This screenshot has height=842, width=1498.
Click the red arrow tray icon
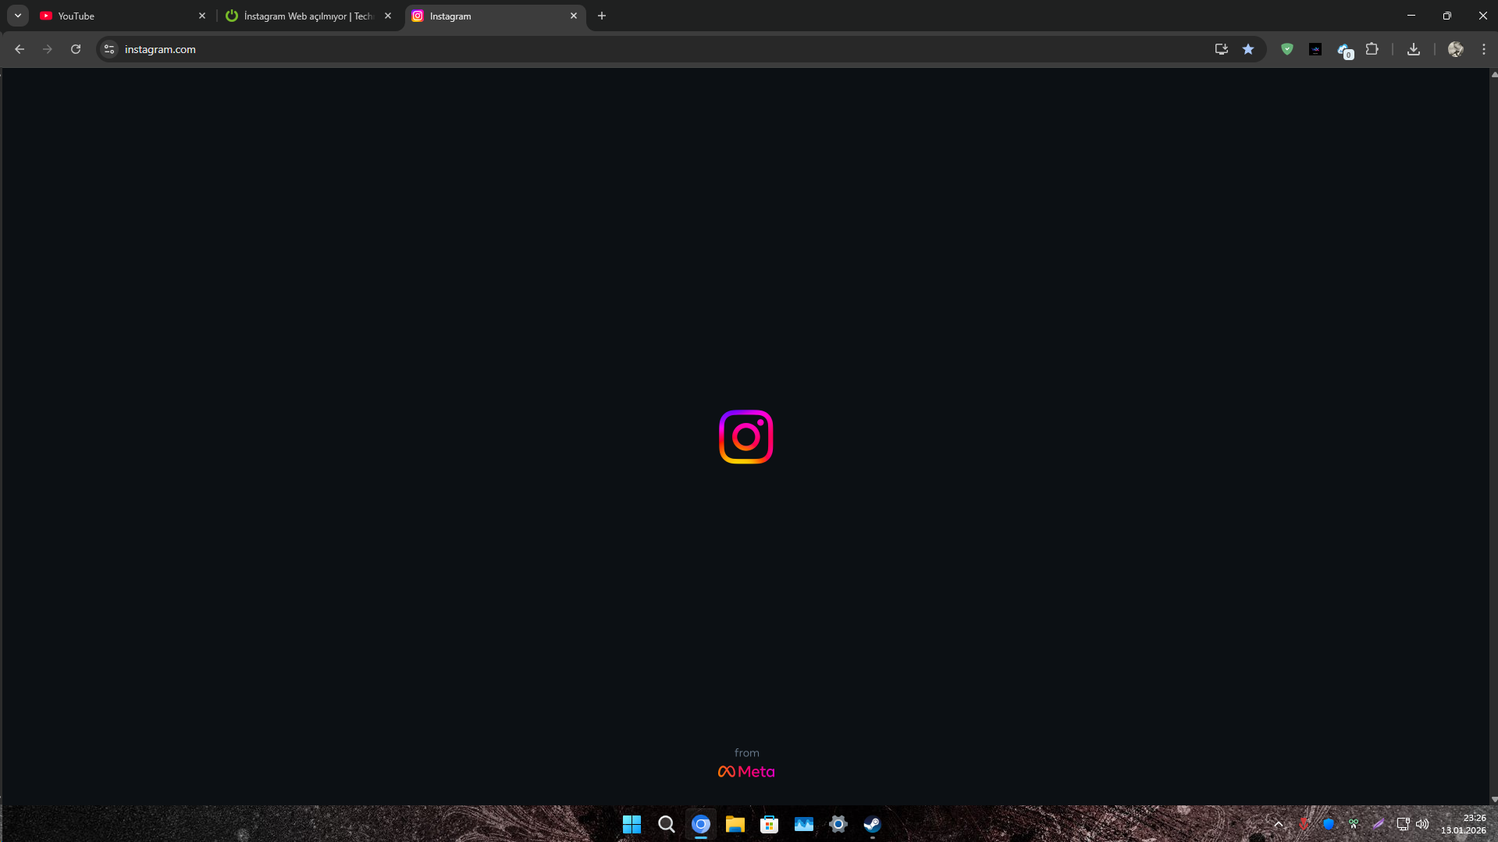click(1304, 824)
